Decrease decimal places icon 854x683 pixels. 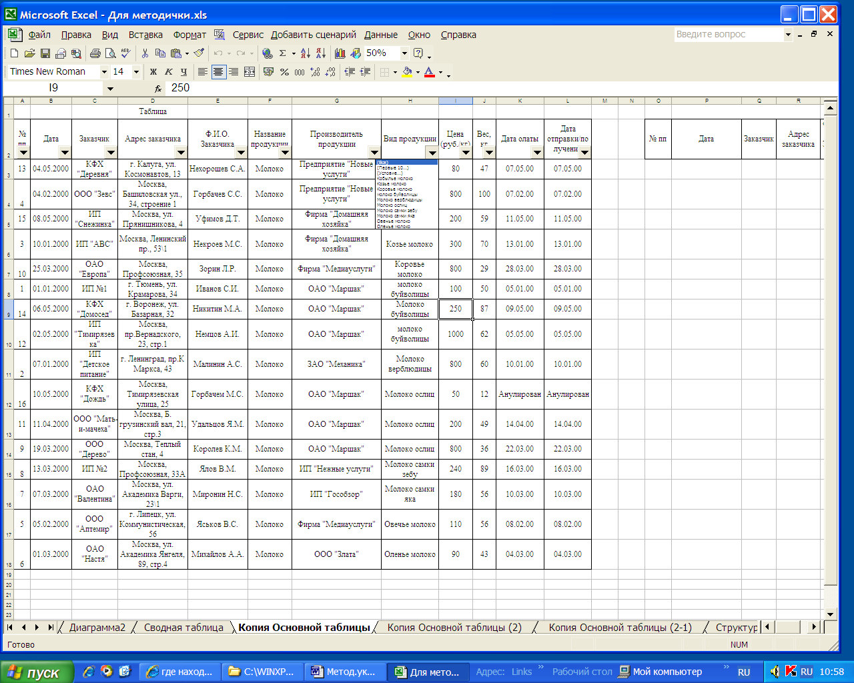(330, 71)
